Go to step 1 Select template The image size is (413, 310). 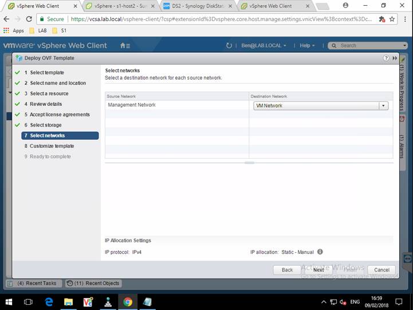[x=44, y=72]
